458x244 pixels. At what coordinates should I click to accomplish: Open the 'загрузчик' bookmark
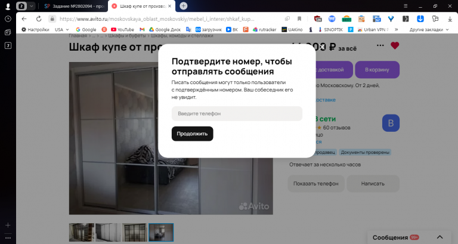click(x=209, y=29)
